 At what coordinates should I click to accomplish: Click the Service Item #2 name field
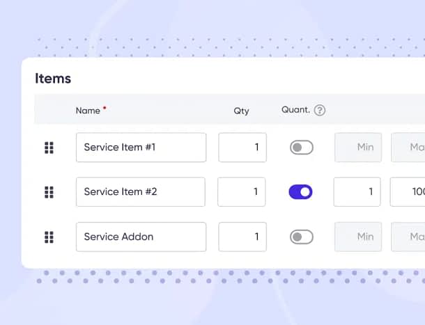141,192
